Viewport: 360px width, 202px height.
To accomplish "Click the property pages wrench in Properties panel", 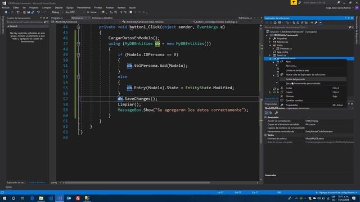I will (x=276, y=113).
